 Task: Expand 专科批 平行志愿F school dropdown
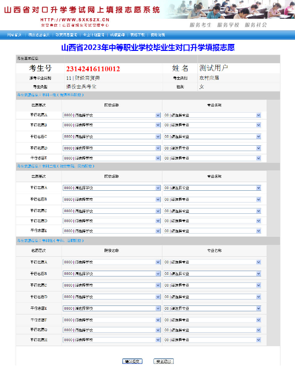coord(112,320)
